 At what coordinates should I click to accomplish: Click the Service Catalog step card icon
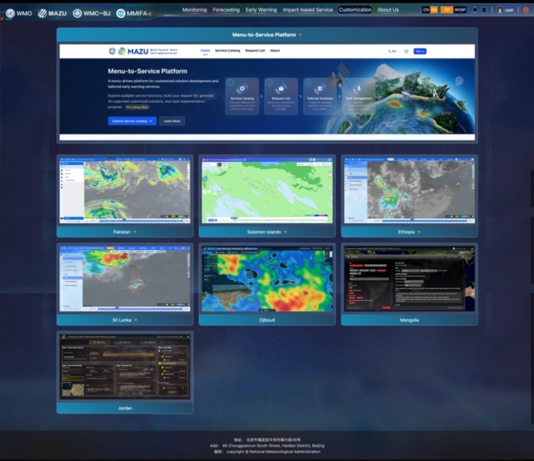tap(242, 89)
